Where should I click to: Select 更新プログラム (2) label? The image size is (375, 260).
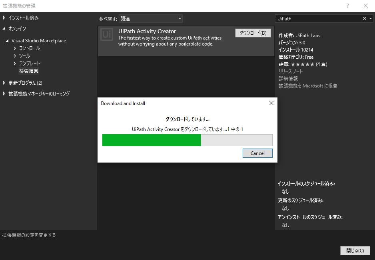coord(25,83)
